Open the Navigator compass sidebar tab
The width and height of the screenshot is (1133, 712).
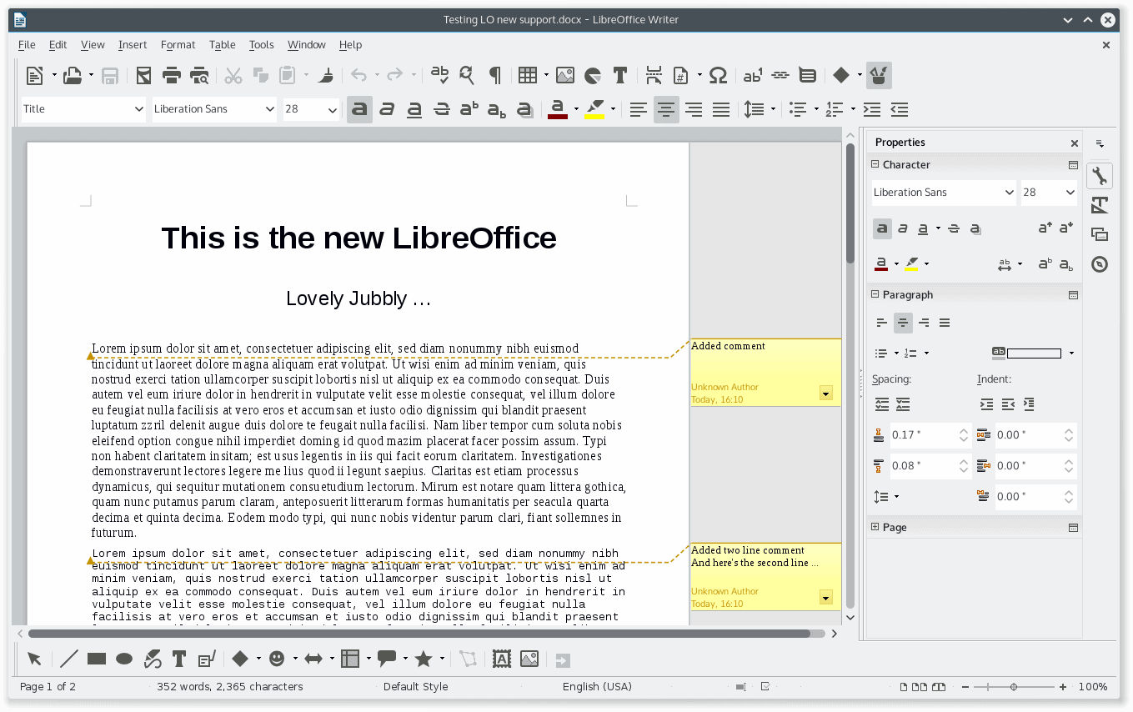1100,264
